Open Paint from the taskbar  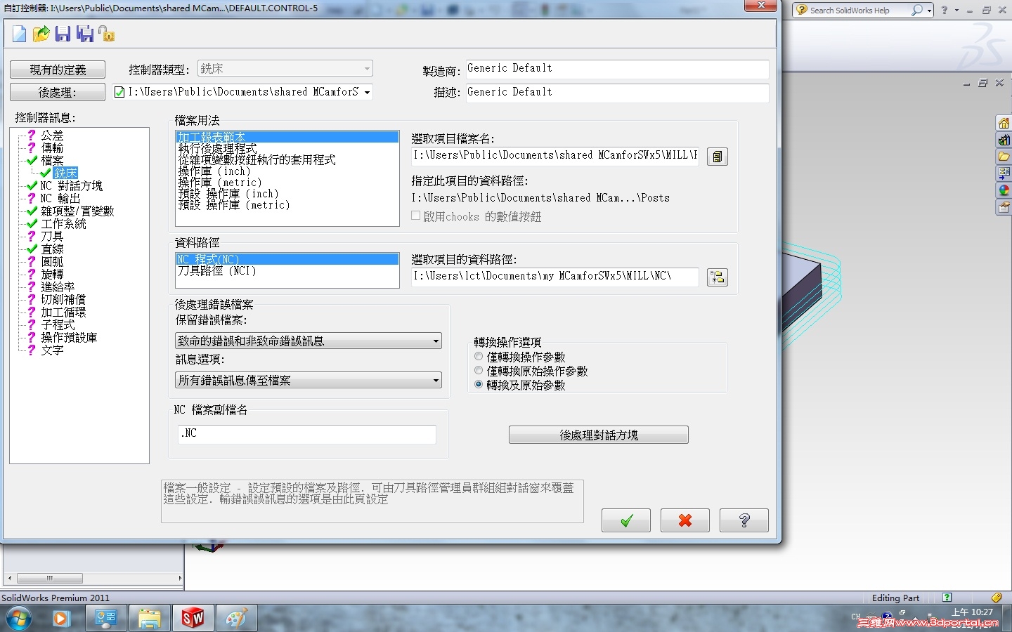pyautogui.click(x=236, y=619)
